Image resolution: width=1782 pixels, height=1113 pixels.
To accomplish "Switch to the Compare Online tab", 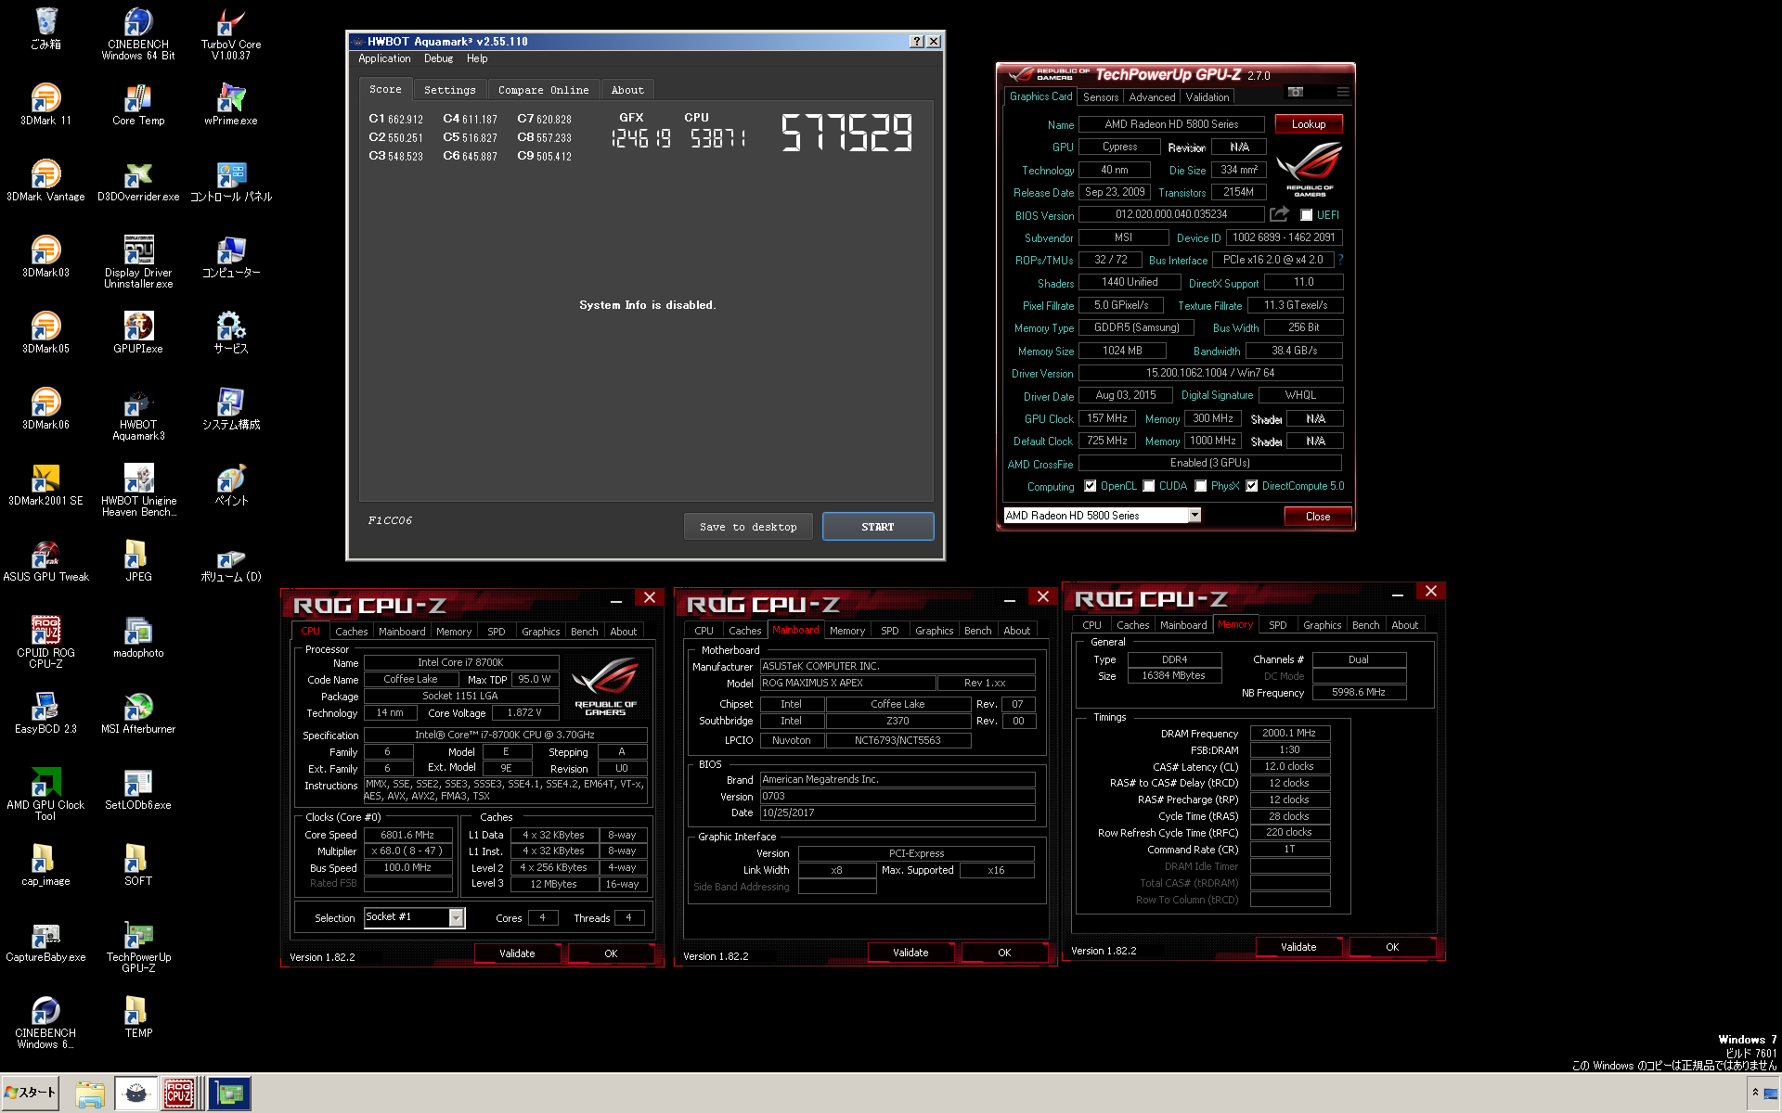I will pos(543,90).
